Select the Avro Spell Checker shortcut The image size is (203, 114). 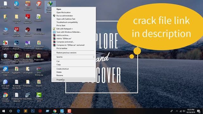pos(5,84)
